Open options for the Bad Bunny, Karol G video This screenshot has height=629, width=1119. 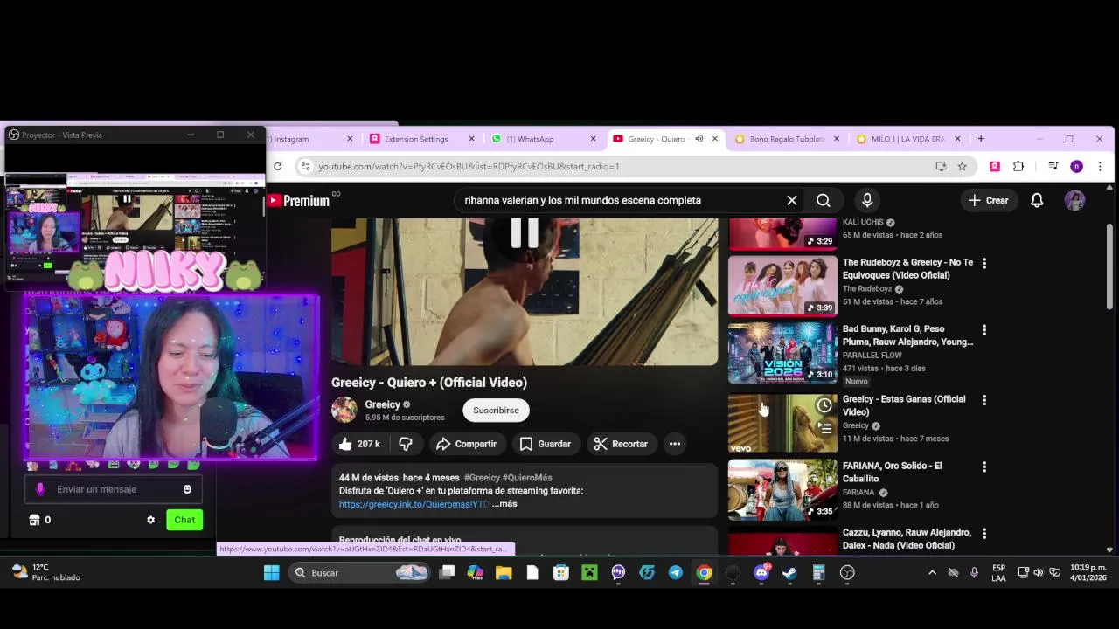tap(984, 330)
